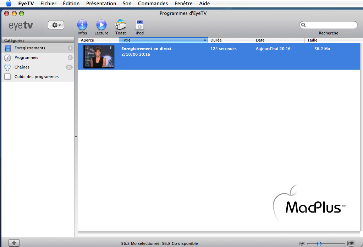Click the Guide des programmes list icon
The height and width of the screenshot is (247, 363).
(x=8, y=77)
